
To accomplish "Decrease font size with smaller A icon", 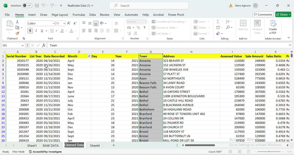I will tap(75, 23).
